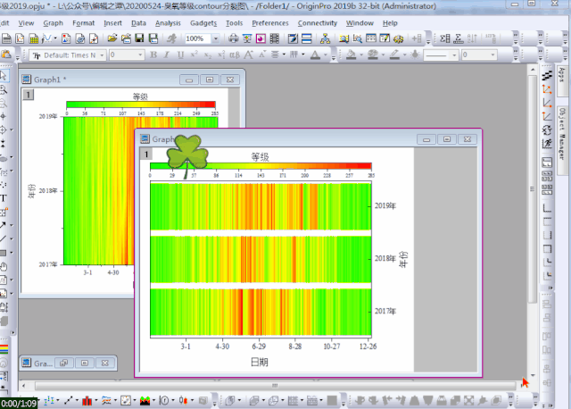Open the Gadgets menu
The height and width of the screenshot is (409, 571).
(203, 22)
